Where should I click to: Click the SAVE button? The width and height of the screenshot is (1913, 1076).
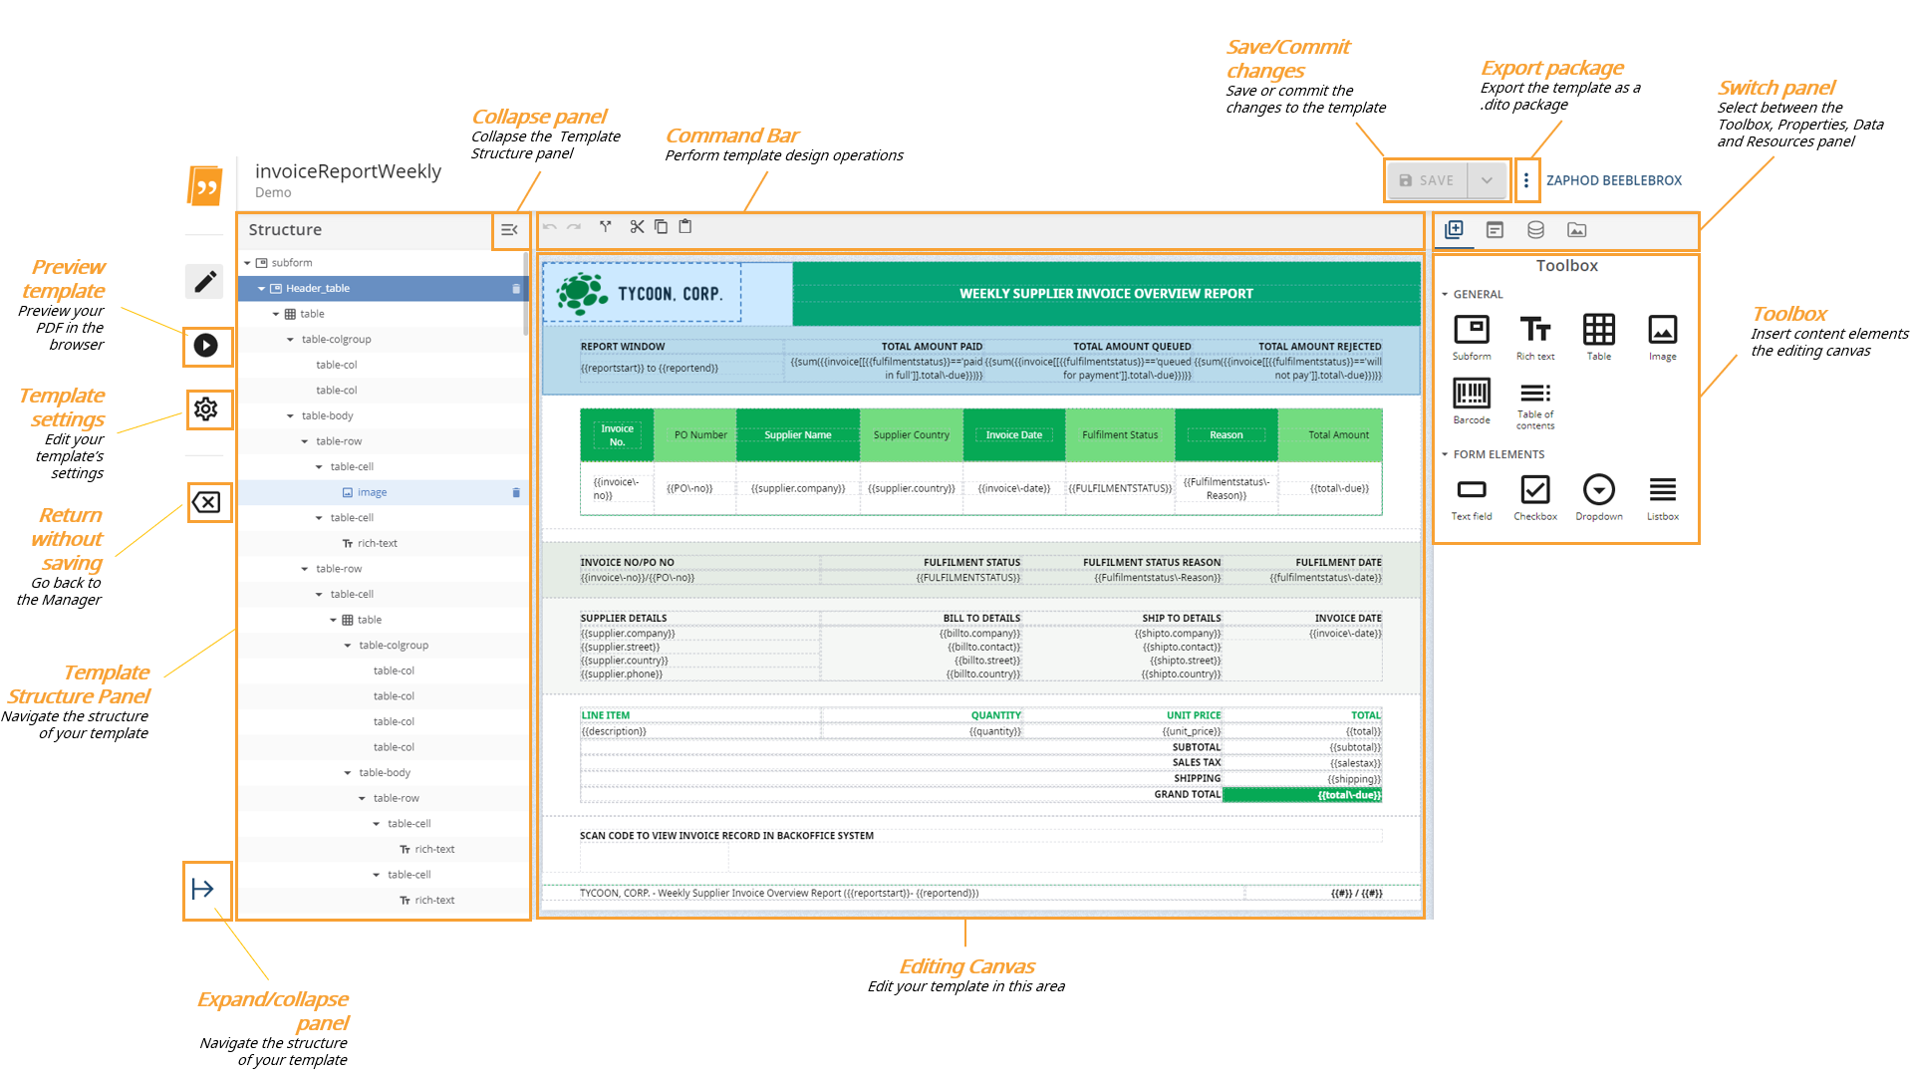1427,180
